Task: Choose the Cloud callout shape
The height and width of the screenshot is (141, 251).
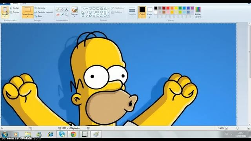Action: [105, 16]
